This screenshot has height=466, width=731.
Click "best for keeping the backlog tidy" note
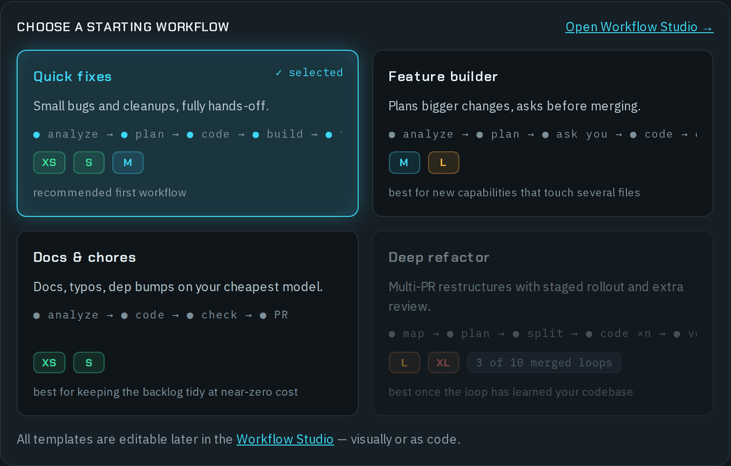166,392
